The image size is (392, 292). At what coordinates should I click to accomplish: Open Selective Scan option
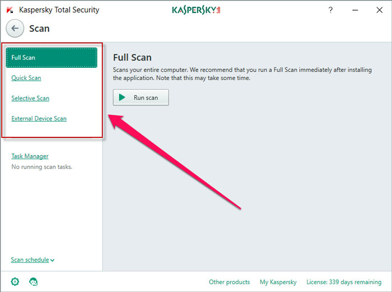click(30, 98)
